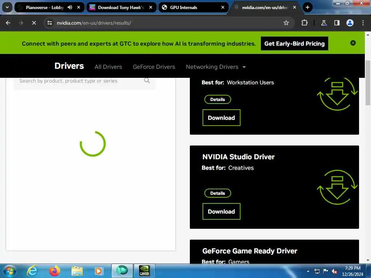Dismiss the green GTC banner
This screenshot has height=278, width=371.
click(x=353, y=43)
